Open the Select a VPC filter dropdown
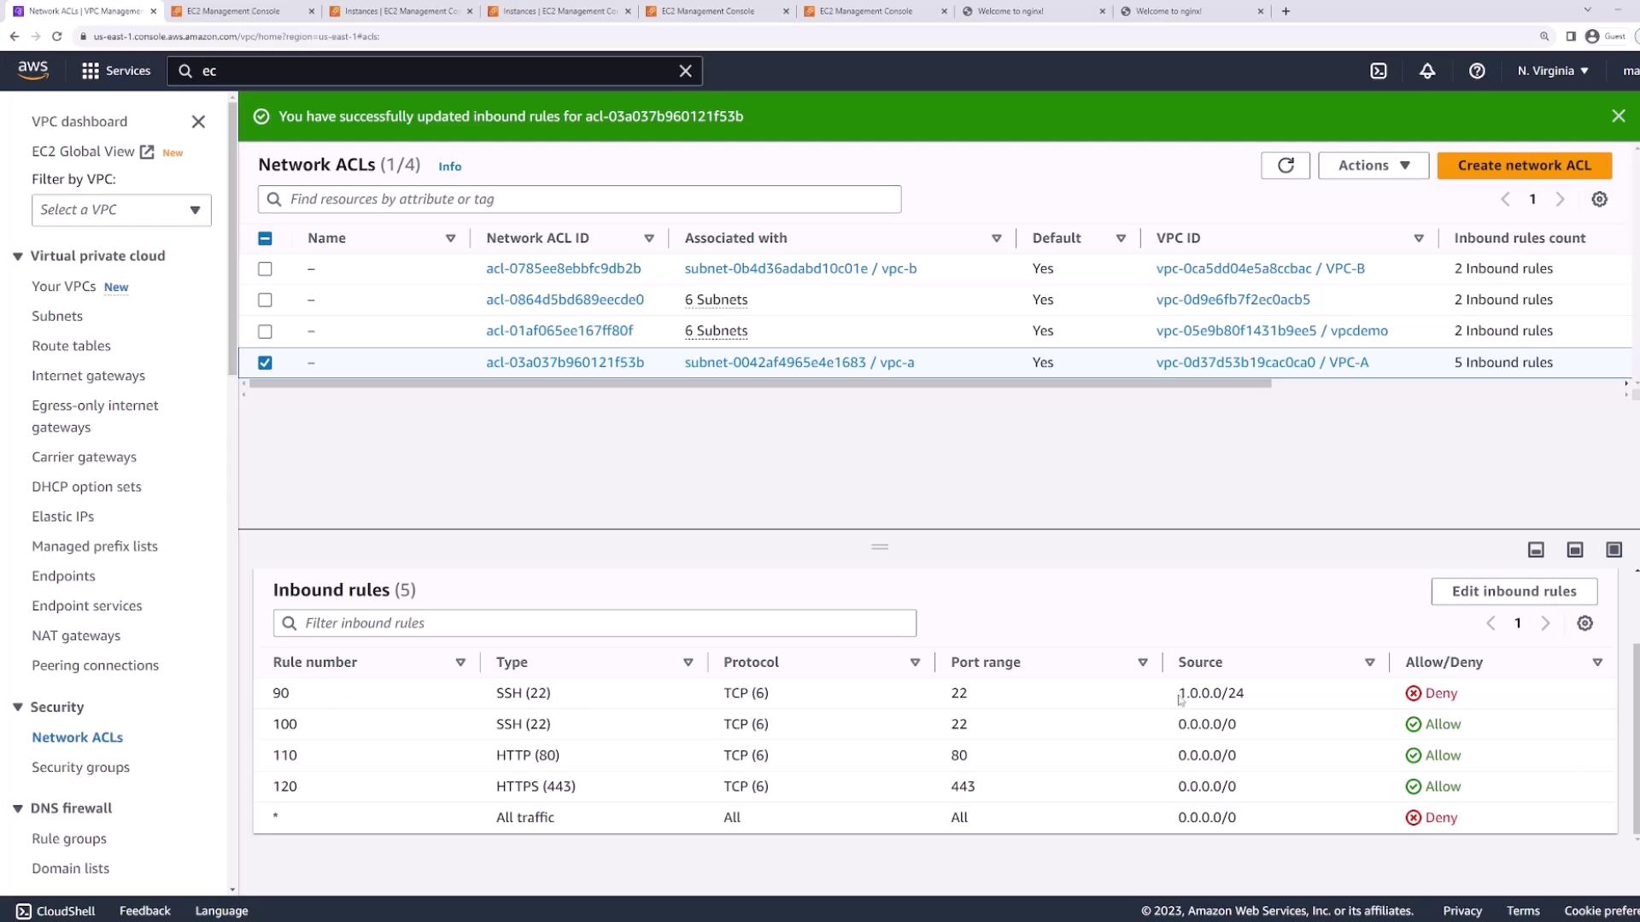 coord(121,210)
